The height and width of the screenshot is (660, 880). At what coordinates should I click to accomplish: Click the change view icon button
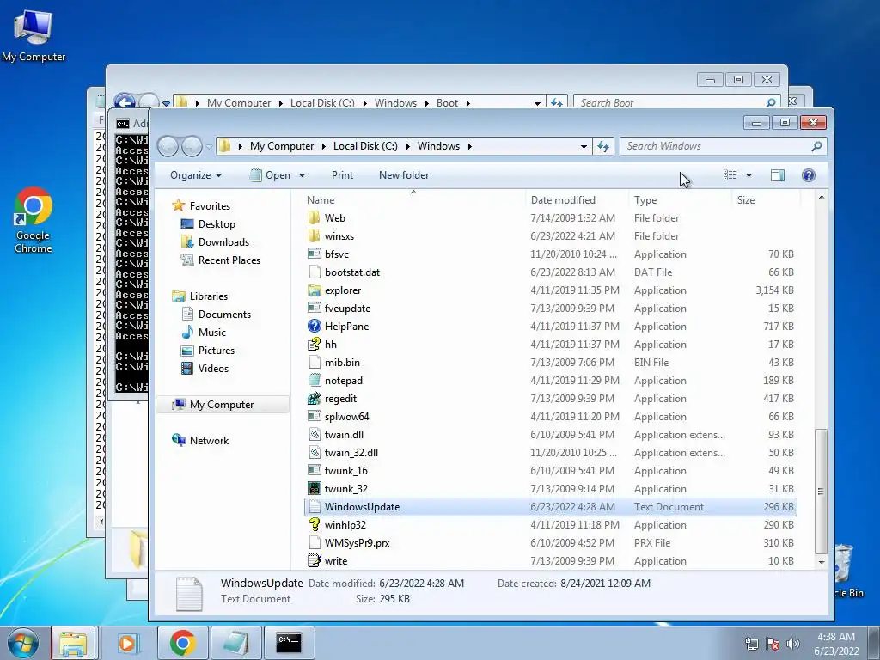(730, 175)
